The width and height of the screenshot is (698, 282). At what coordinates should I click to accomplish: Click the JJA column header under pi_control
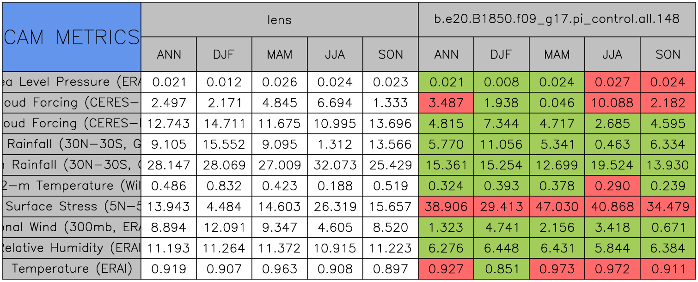point(612,54)
